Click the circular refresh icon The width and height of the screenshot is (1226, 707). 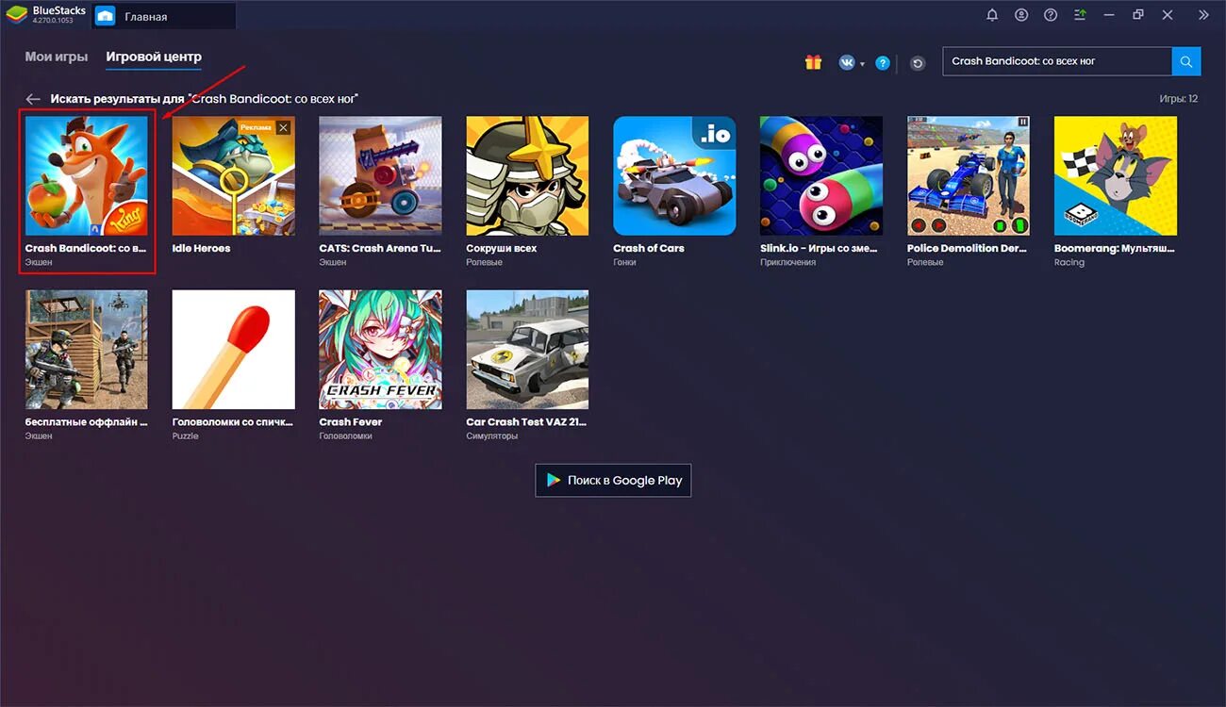(918, 63)
